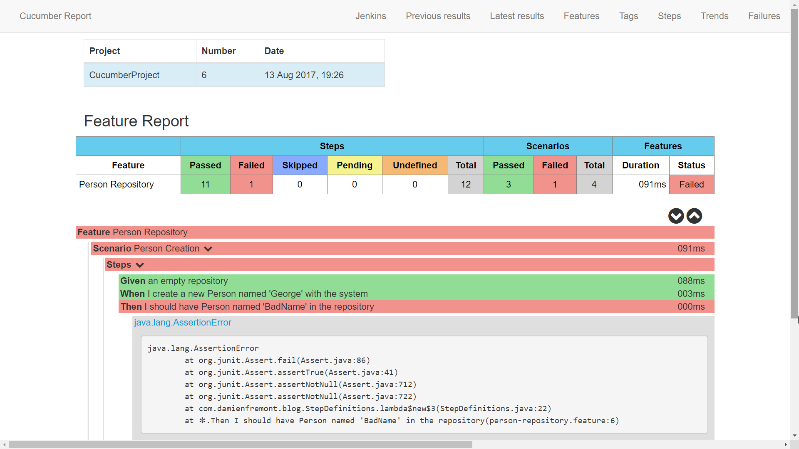
Task: Click the scroll-down arrow of vertical scrollbar
Action: click(x=794, y=436)
